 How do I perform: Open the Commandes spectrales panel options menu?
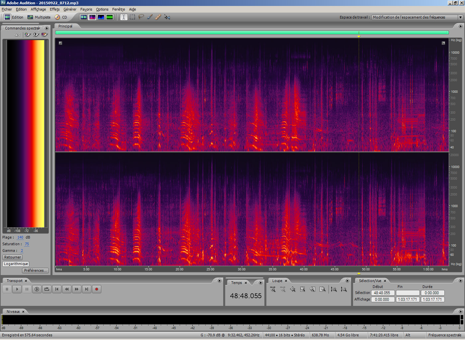pos(47,28)
